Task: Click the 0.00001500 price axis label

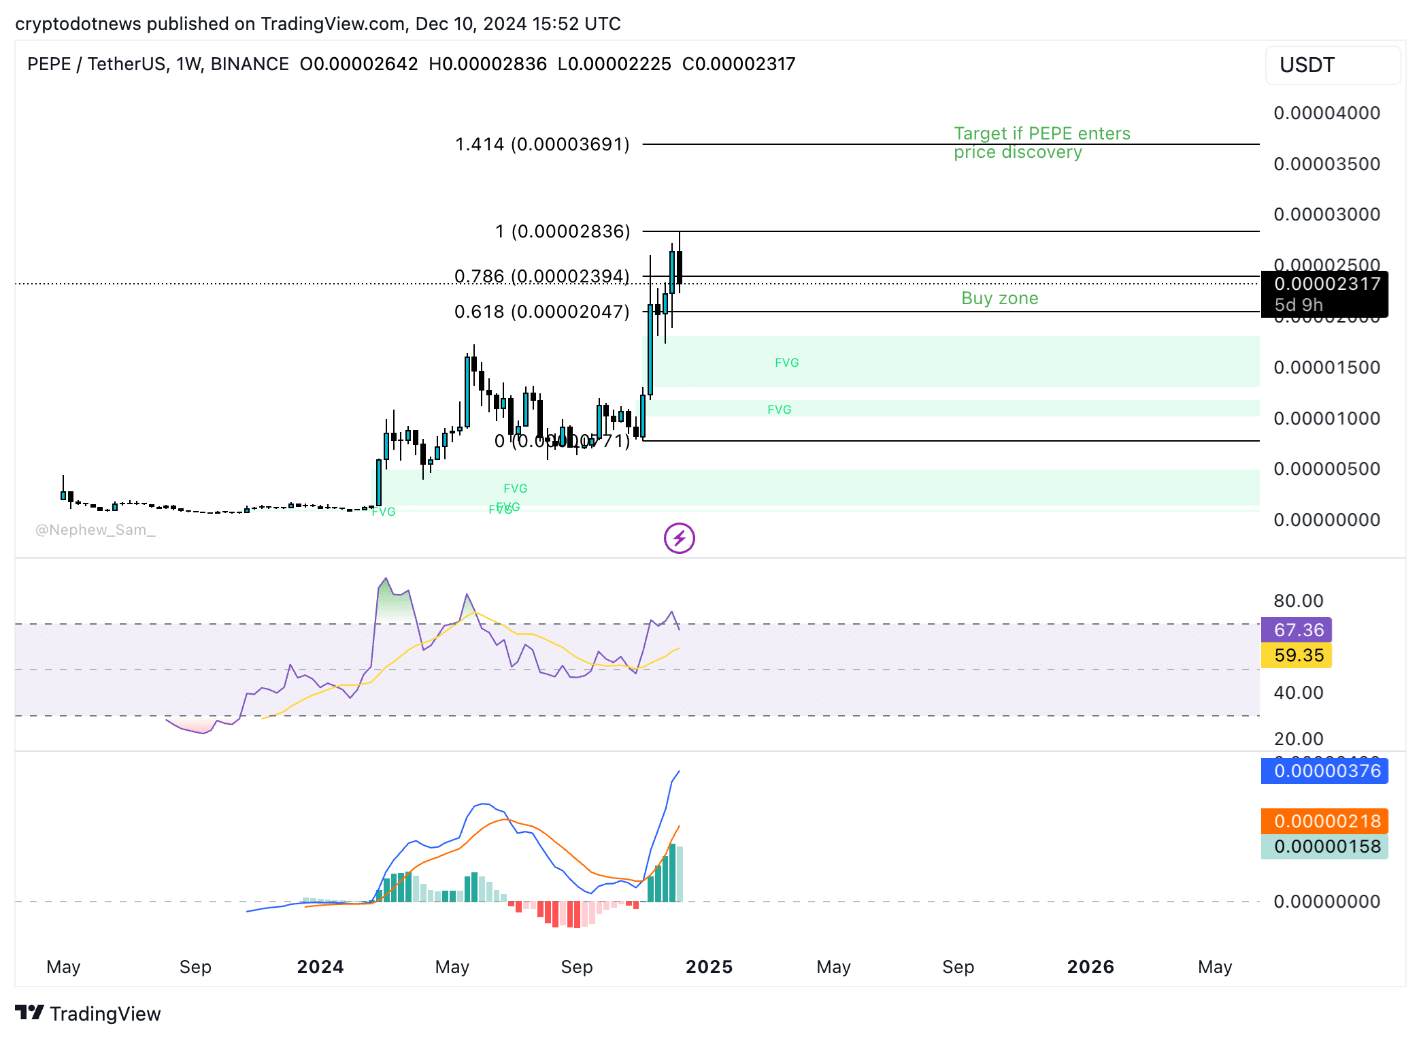Action: tap(1326, 367)
